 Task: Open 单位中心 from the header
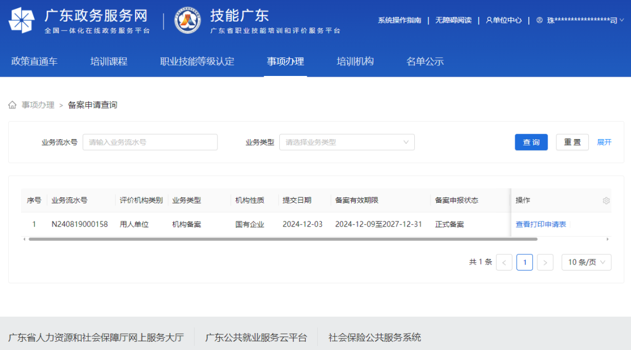pyautogui.click(x=503, y=20)
